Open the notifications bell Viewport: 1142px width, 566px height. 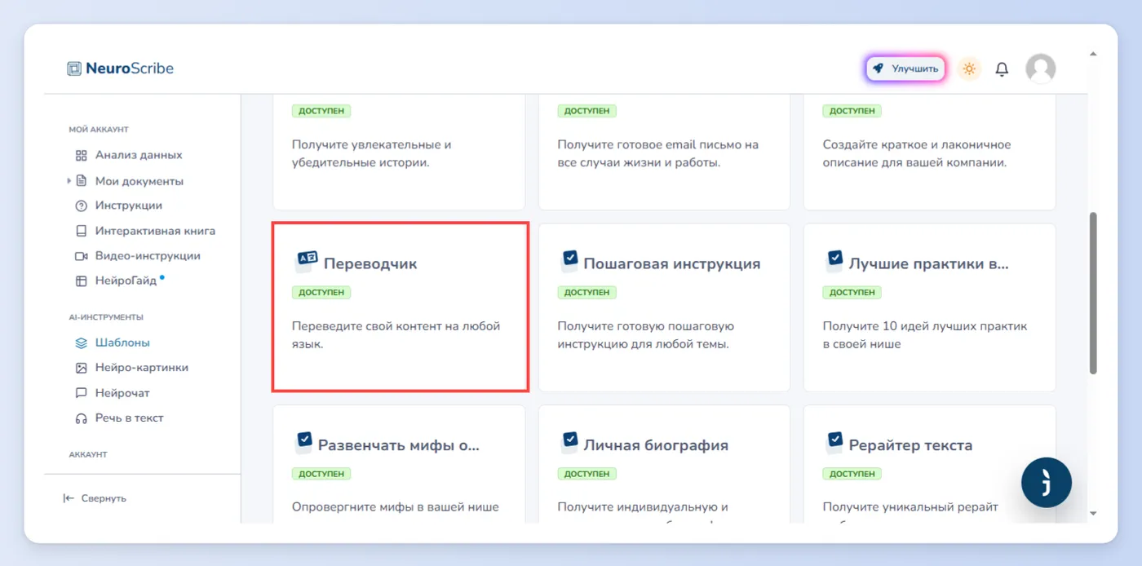(1002, 69)
